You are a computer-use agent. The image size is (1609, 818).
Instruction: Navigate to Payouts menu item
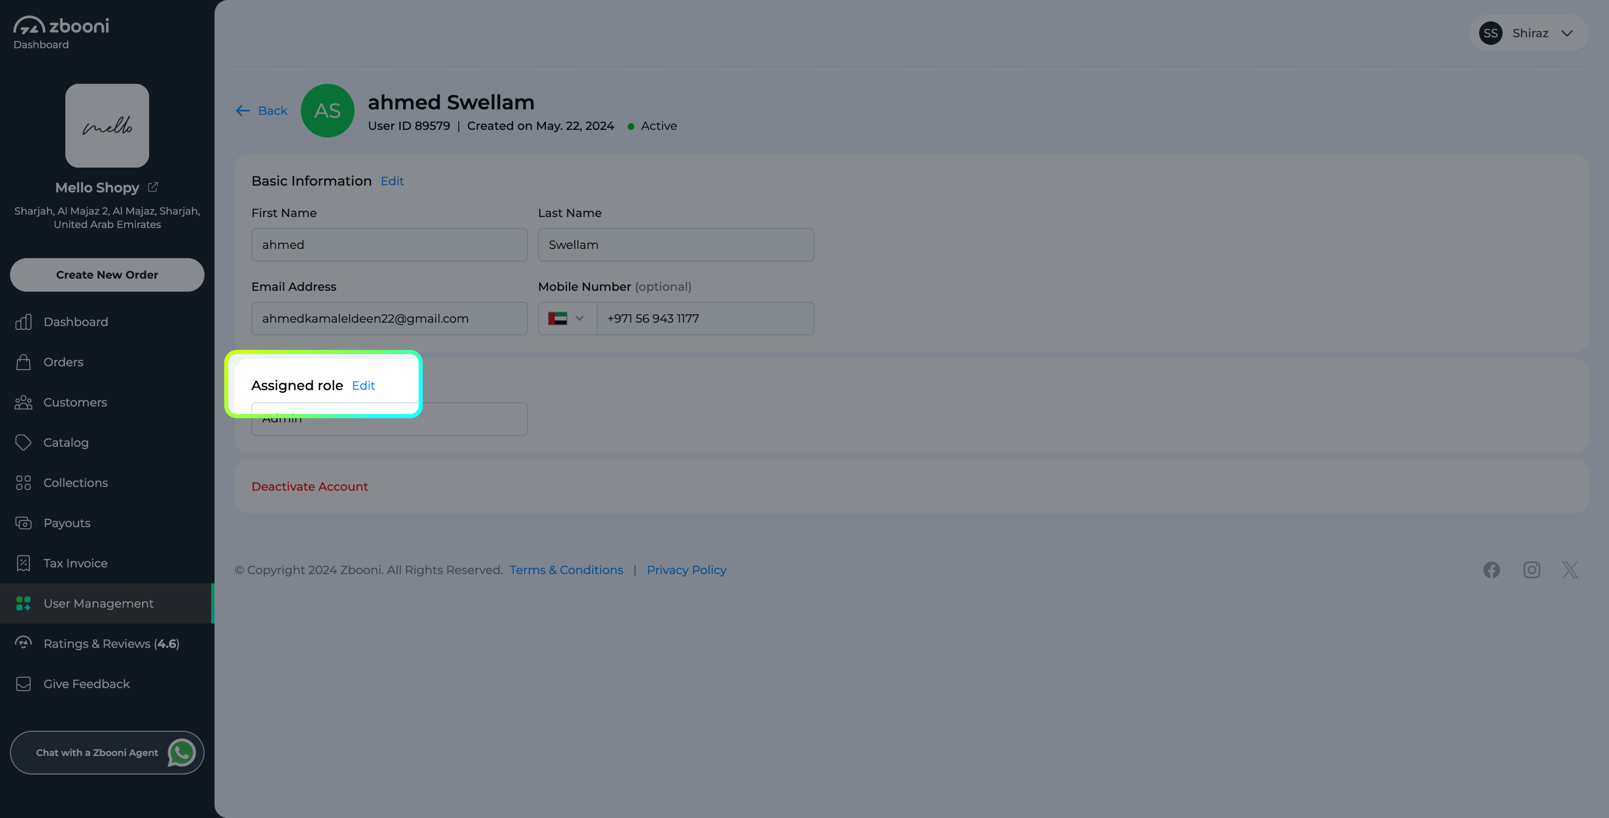107,523
